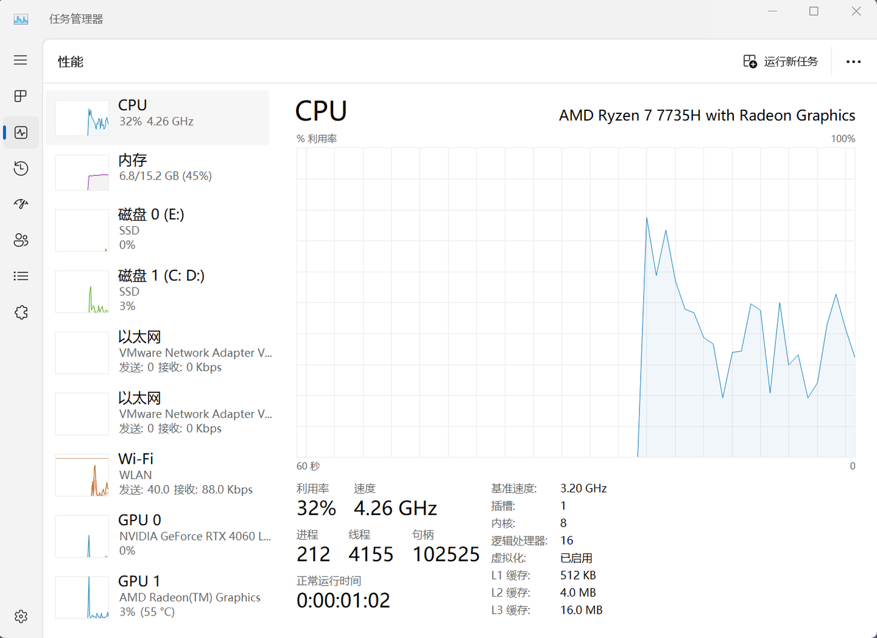Select the CPU performance entry
Screen dimensions: 877x638
(158, 118)
